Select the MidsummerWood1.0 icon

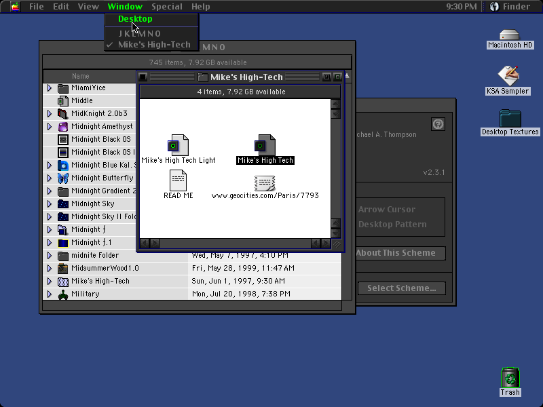[62, 268]
